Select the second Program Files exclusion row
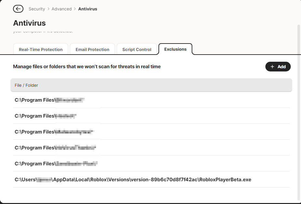This screenshot has height=204, width=301. click(x=46, y=116)
